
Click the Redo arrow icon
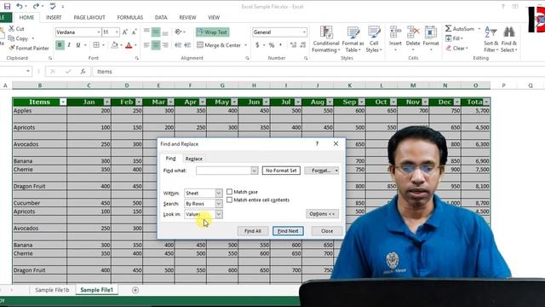[x=36, y=6]
